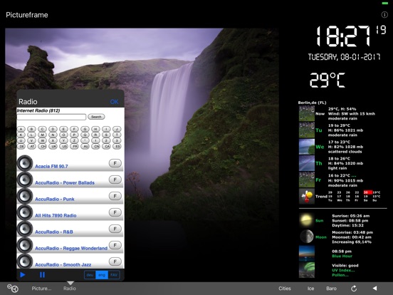Pause the radio playback
Image resolution: width=393 pixels, height=295 pixels.
pos(42,274)
